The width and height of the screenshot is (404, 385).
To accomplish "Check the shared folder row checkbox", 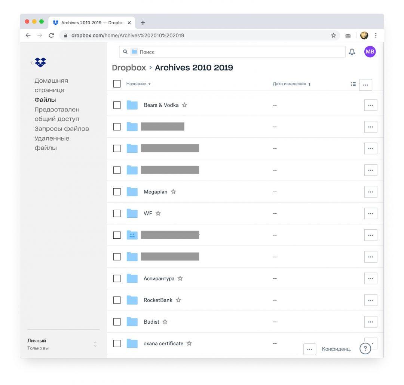I will pos(117,235).
